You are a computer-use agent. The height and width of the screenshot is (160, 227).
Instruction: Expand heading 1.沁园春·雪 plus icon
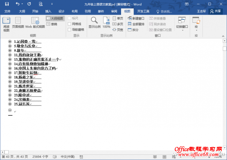10,42
